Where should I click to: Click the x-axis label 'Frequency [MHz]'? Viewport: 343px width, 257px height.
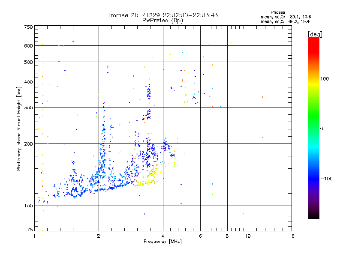(162, 242)
